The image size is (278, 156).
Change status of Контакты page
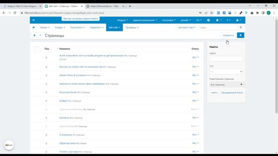click(x=195, y=117)
